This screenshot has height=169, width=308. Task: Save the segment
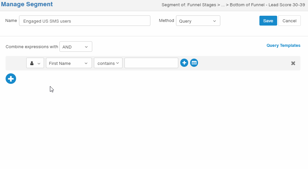click(x=268, y=21)
